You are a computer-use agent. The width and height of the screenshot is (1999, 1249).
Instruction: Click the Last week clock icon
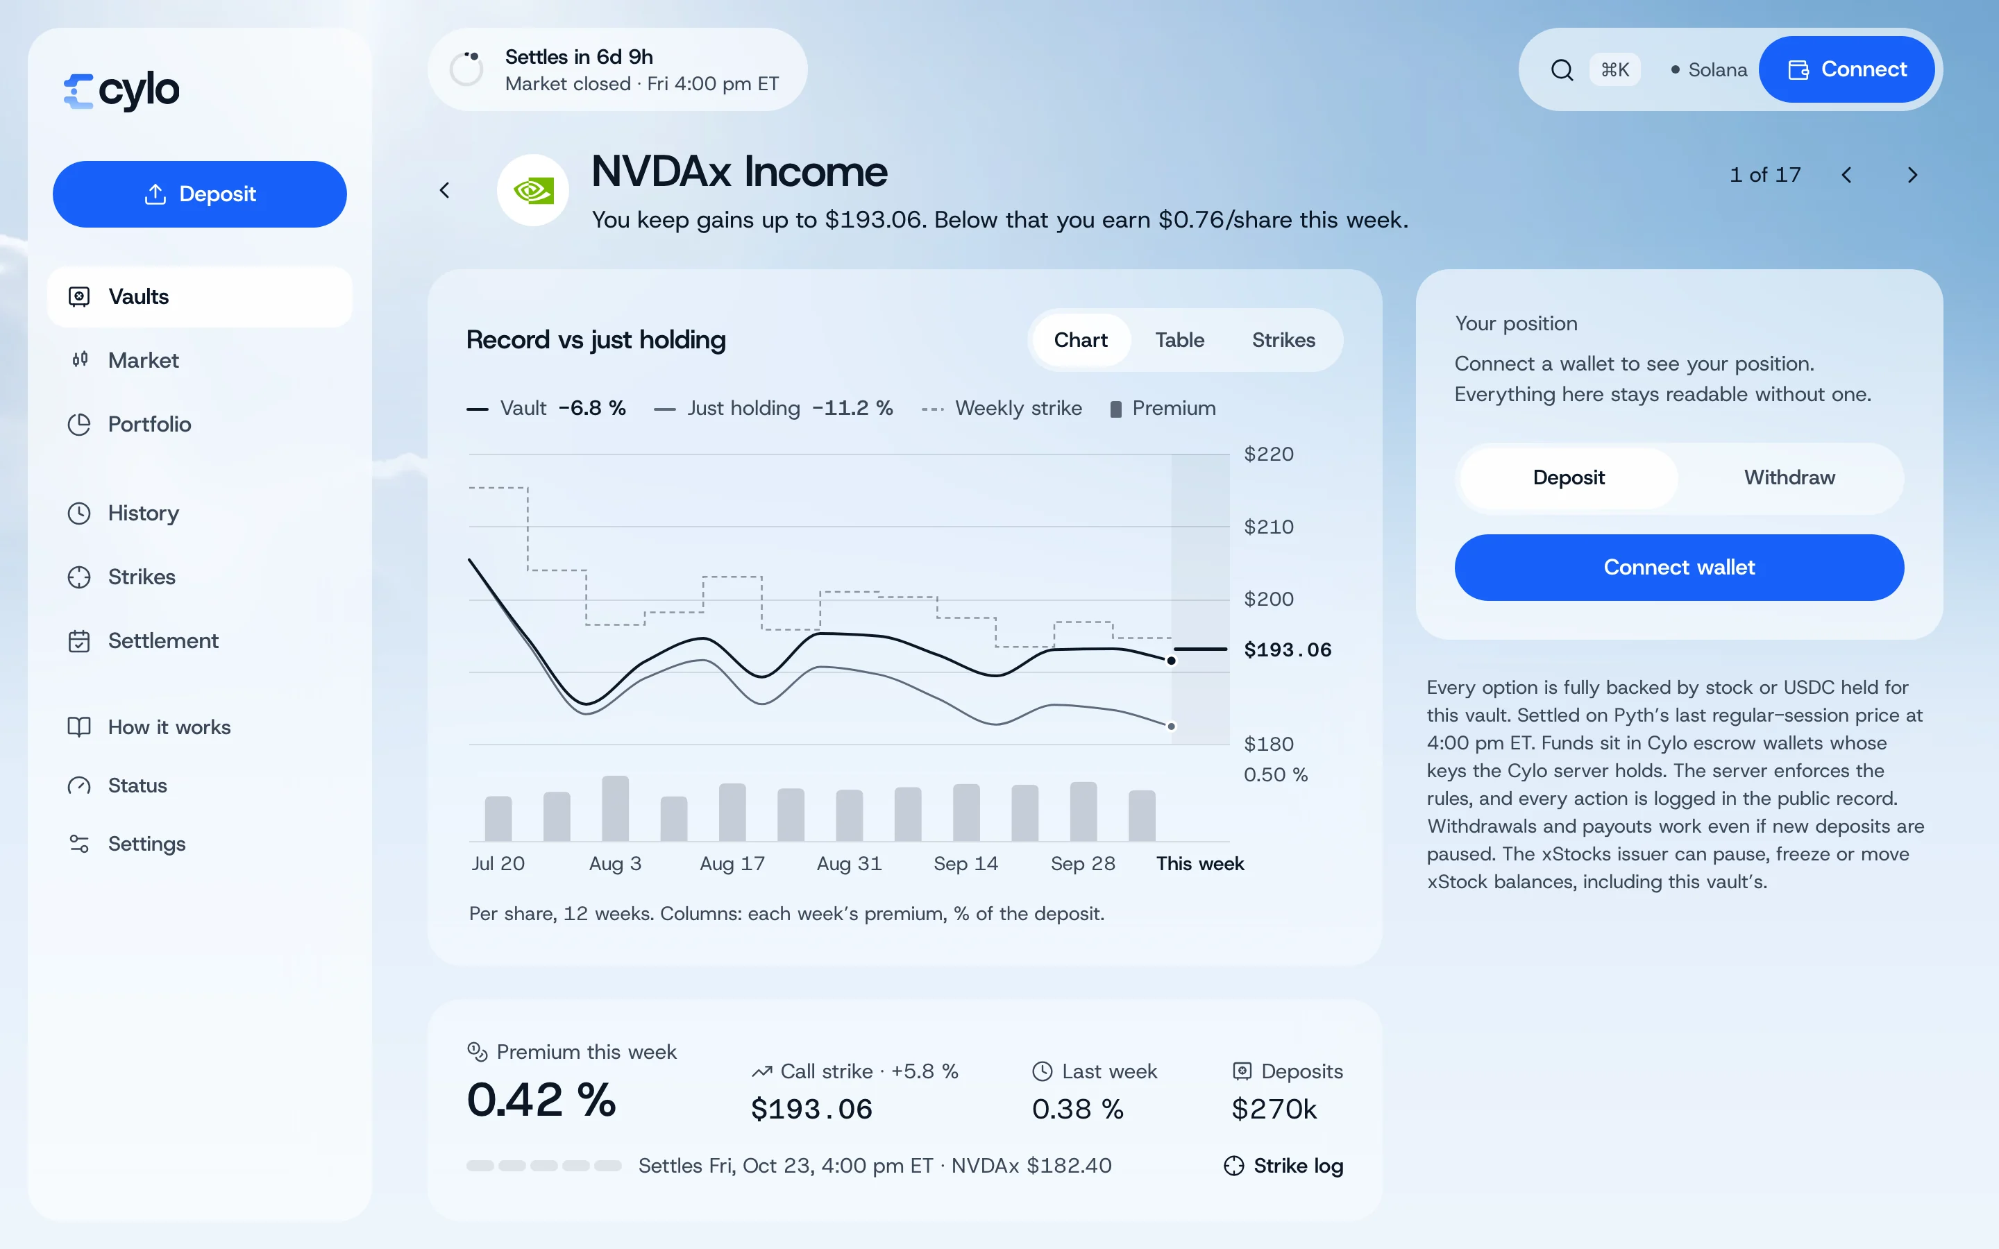pyautogui.click(x=1043, y=1071)
